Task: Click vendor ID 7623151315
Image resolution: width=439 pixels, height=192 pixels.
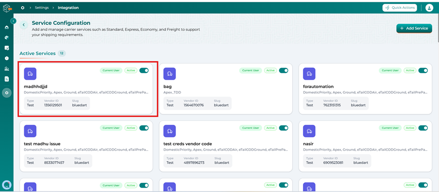Action: pos(332,105)
